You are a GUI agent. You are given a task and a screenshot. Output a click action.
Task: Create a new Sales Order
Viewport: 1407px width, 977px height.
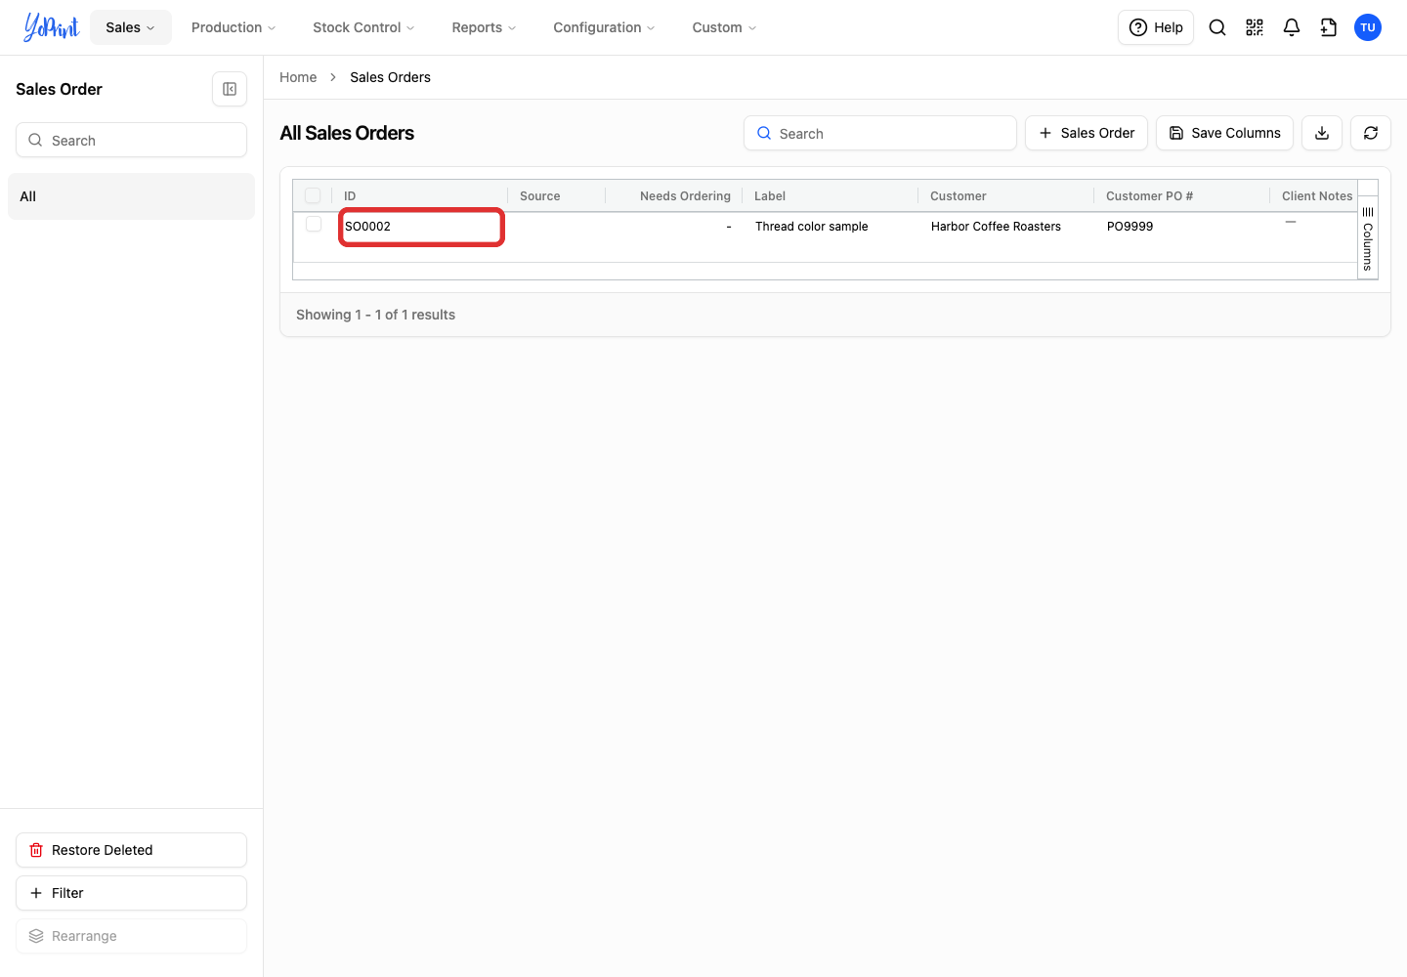click(x=1087, y=133)
